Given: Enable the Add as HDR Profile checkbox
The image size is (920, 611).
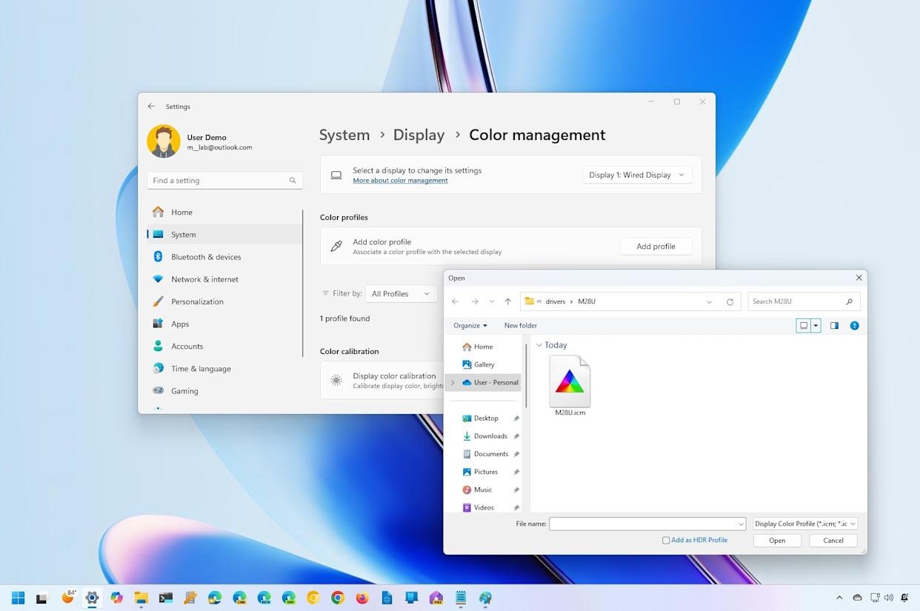Looking at the screenshot, I should point(666,541).
